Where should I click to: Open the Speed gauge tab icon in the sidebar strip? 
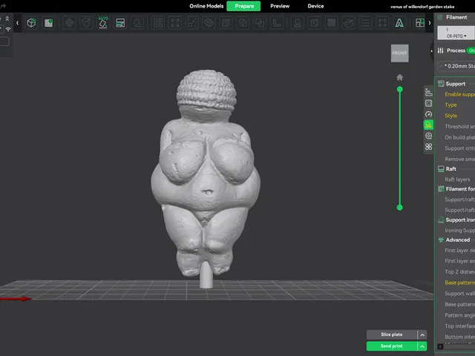coord(428,114)
